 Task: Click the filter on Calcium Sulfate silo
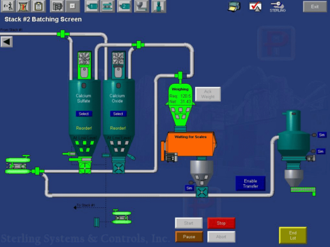pyautogui.click(x=84, y=65)
